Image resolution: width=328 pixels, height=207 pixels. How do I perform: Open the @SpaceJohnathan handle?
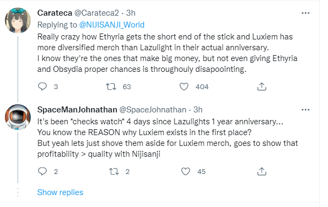(153, 110)
